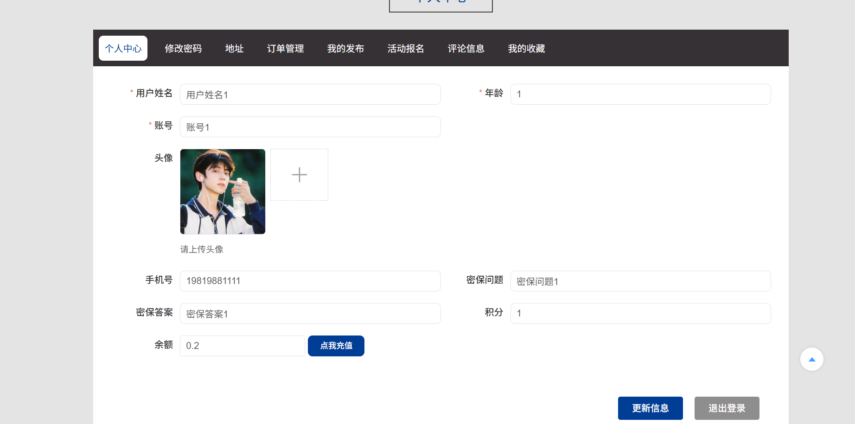The width and height of the screenshot is (855, 424).
Task: Click the uploaded avatar photo thumbnail
Action: coord(223,191)
